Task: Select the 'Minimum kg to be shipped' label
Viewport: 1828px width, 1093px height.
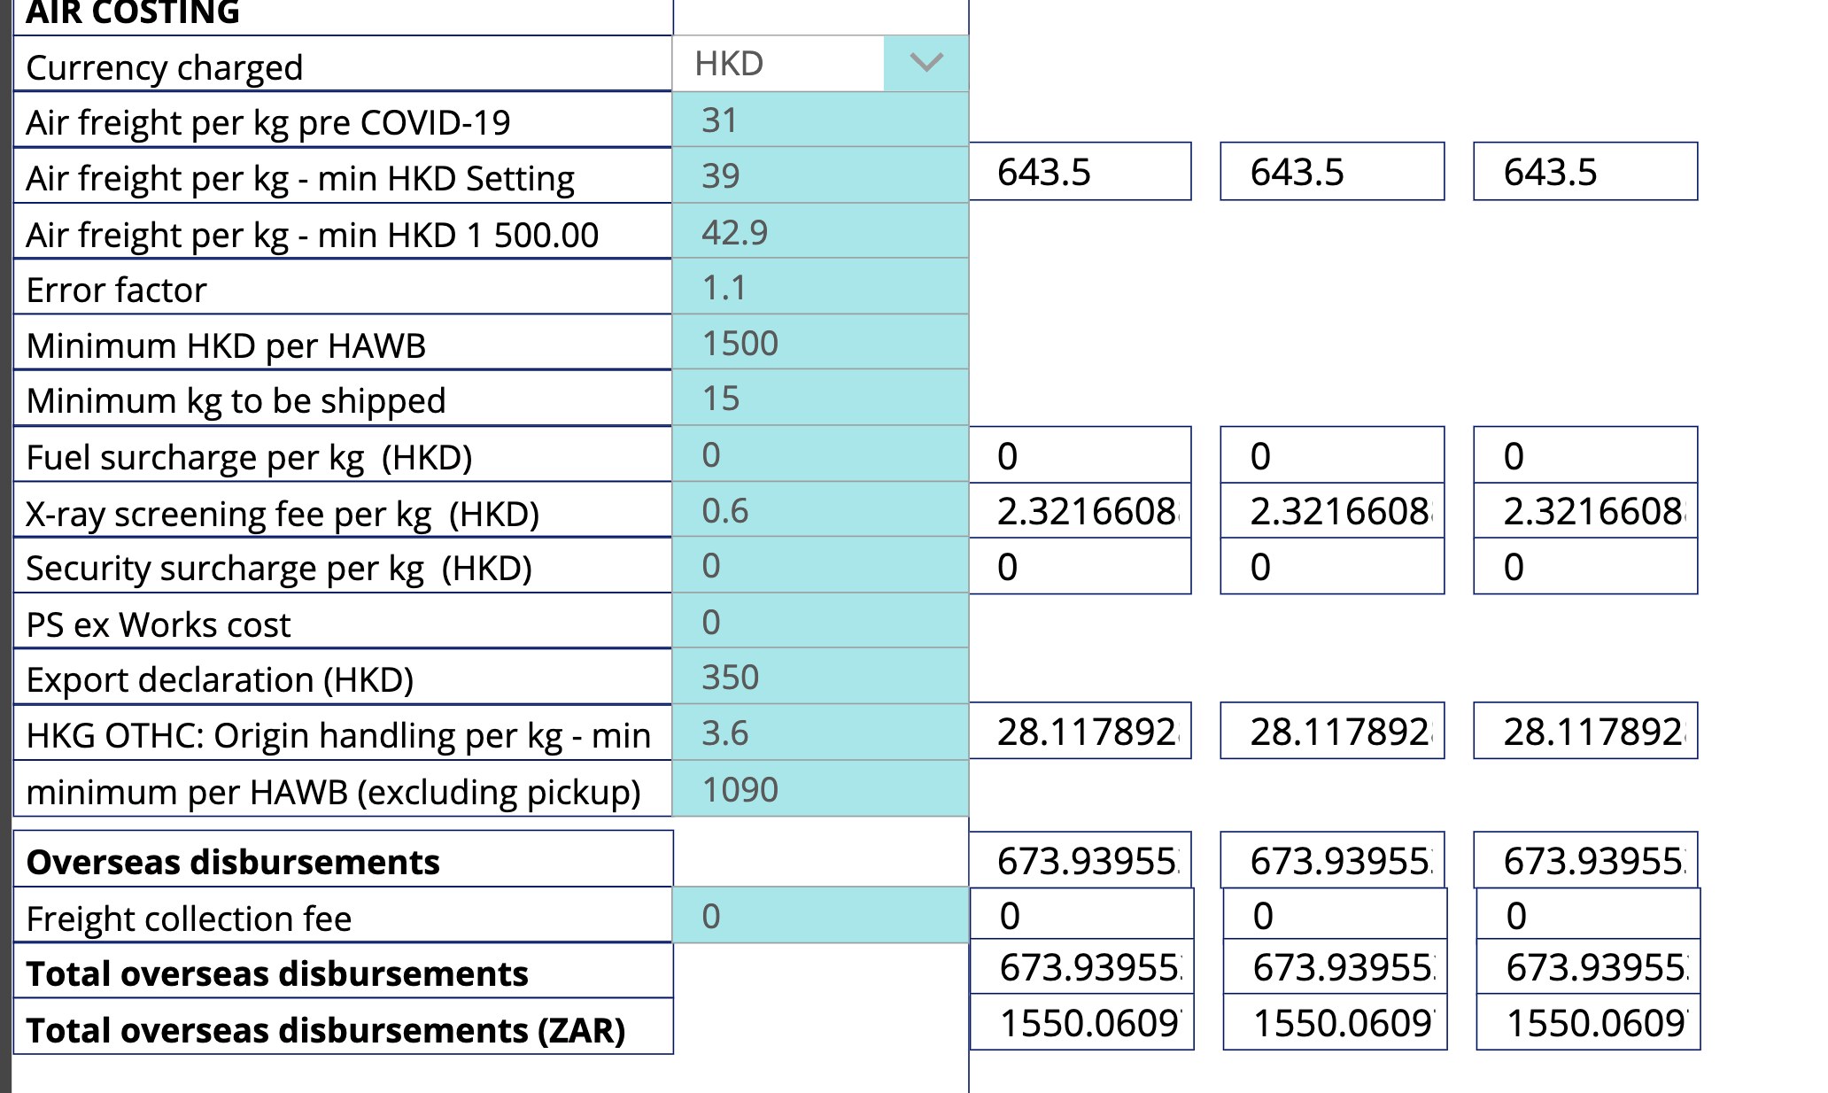Action: pos(236,401)
